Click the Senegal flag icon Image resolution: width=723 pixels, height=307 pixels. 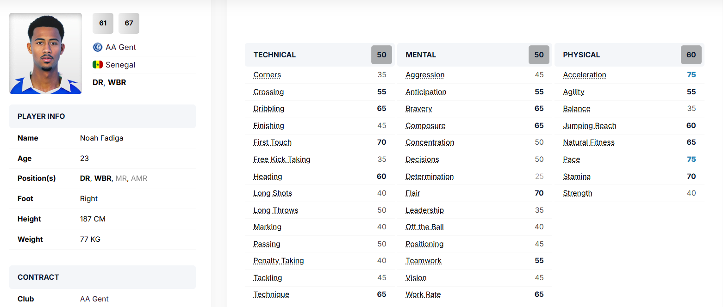click(98, 65)
